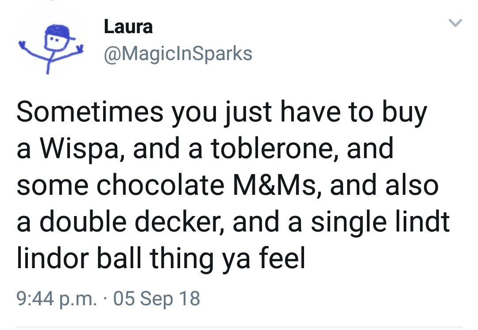Viewport: 478px width, 330px height.
Task: Click M&Ms in the tweet text
Action: pos(274,185)
